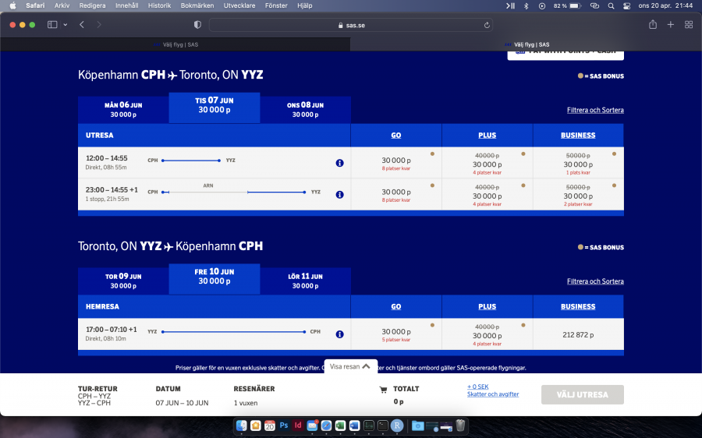Show Safari's tab overview grid
The image size is (702, 438).
pyautogui.click(x=689, y=25)
